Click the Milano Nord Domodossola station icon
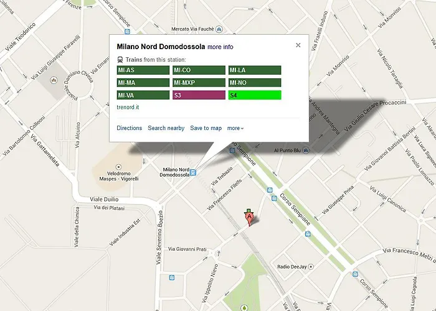 tap(194, 172)
